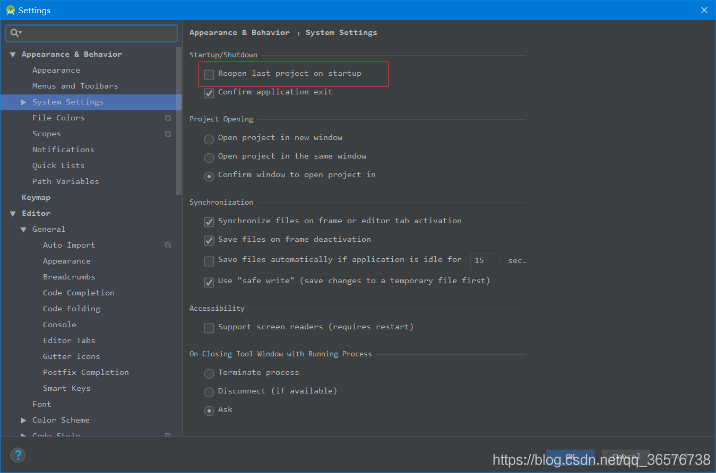Open Path Variables settings
The width and height of the screenshot is (716, 473).
point(65,181)
